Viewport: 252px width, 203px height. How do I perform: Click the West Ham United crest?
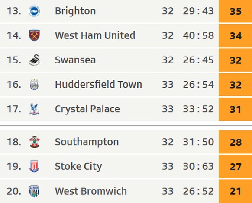34,35
